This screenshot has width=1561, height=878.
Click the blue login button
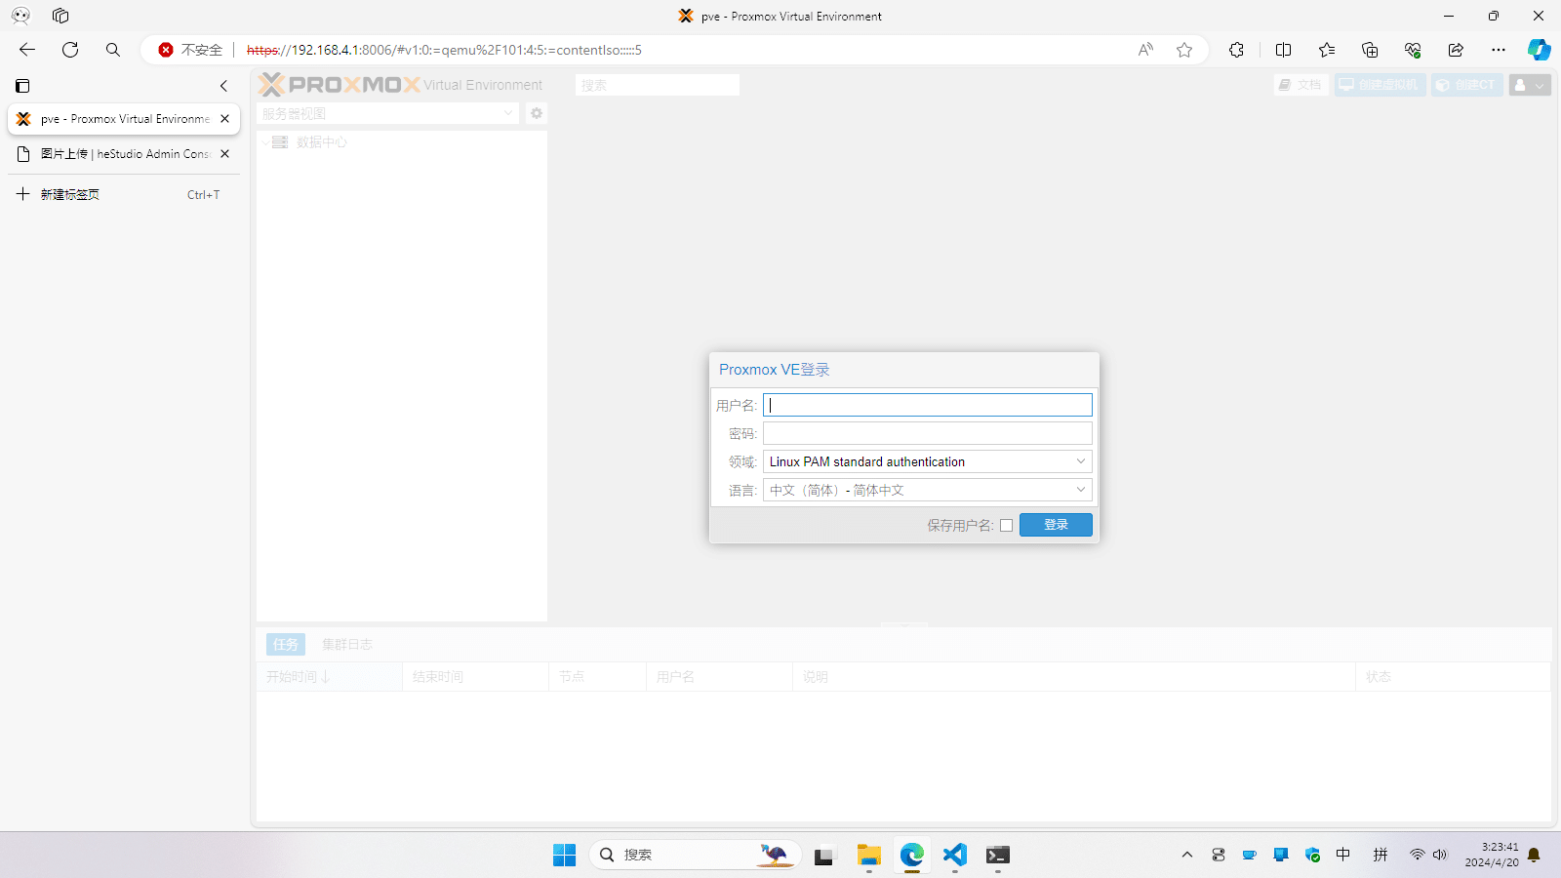[1056, 525]
